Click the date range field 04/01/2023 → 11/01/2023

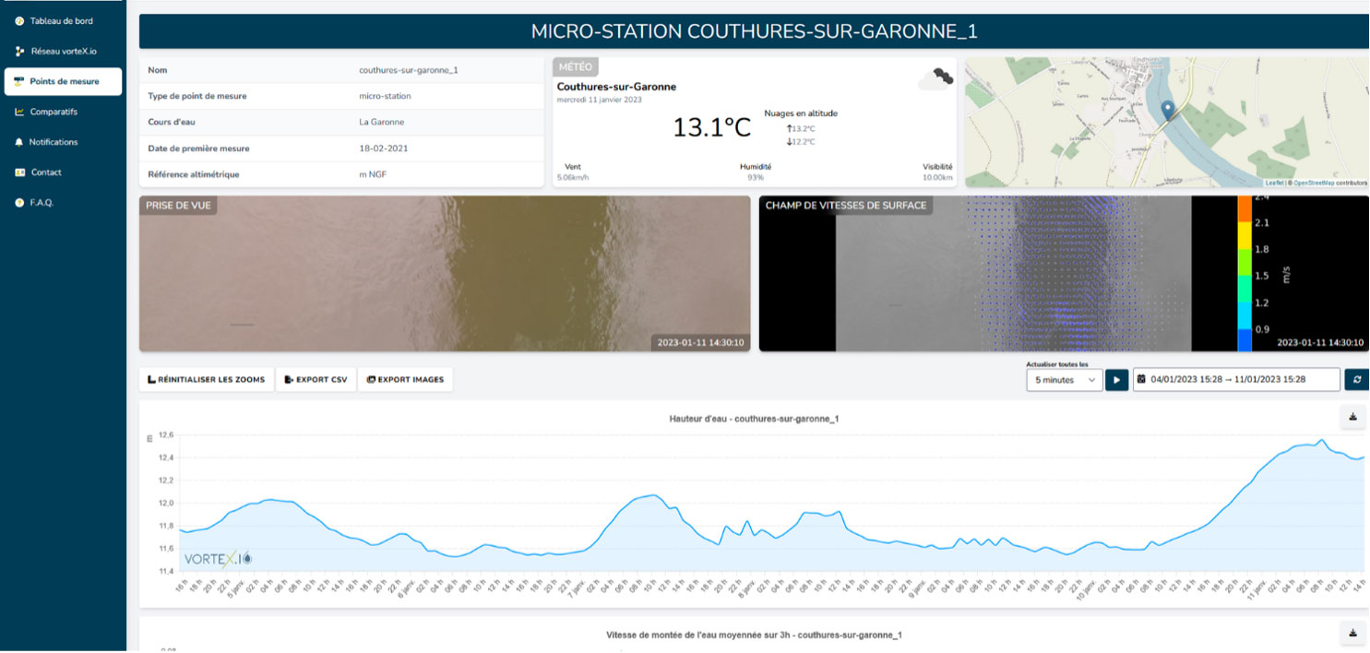(1236, 380)
